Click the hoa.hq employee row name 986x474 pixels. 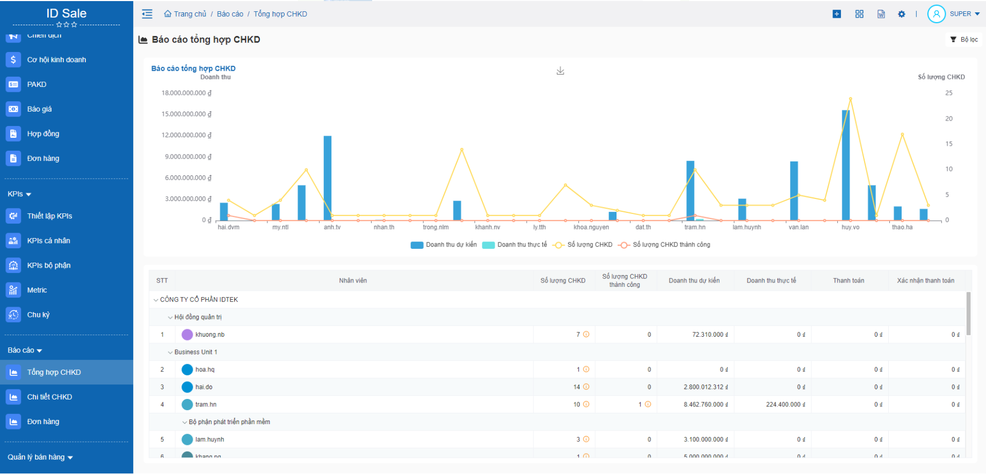point(205,369)
